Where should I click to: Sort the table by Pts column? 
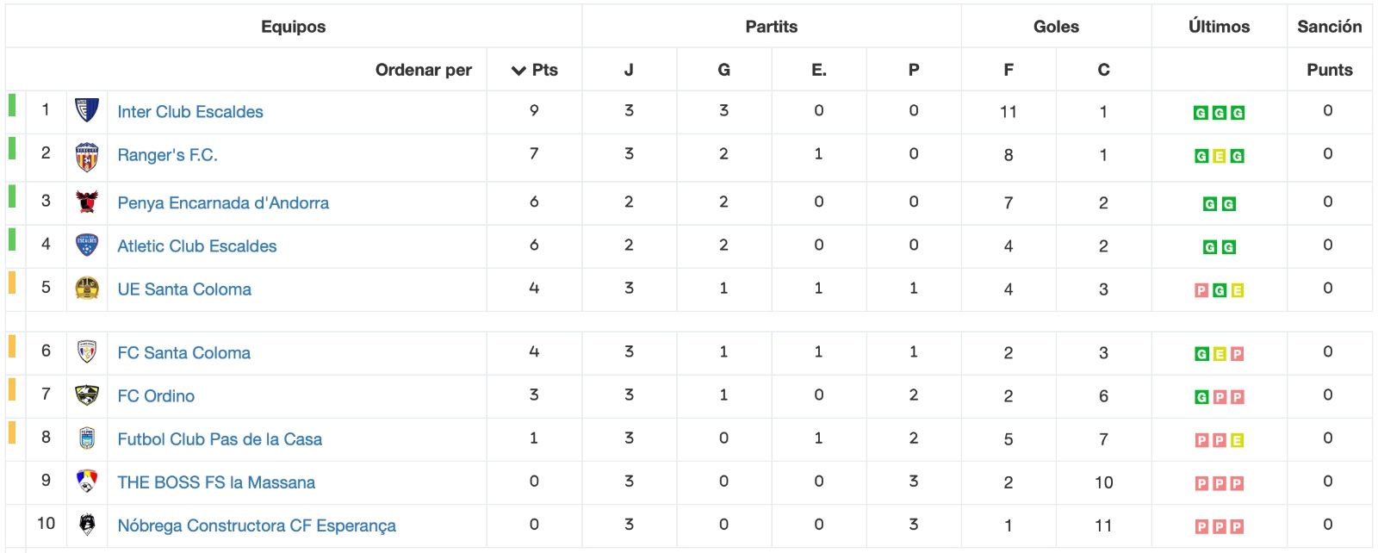pos(535,70)
